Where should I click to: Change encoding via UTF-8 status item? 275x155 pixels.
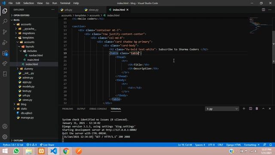coord(211,145)
